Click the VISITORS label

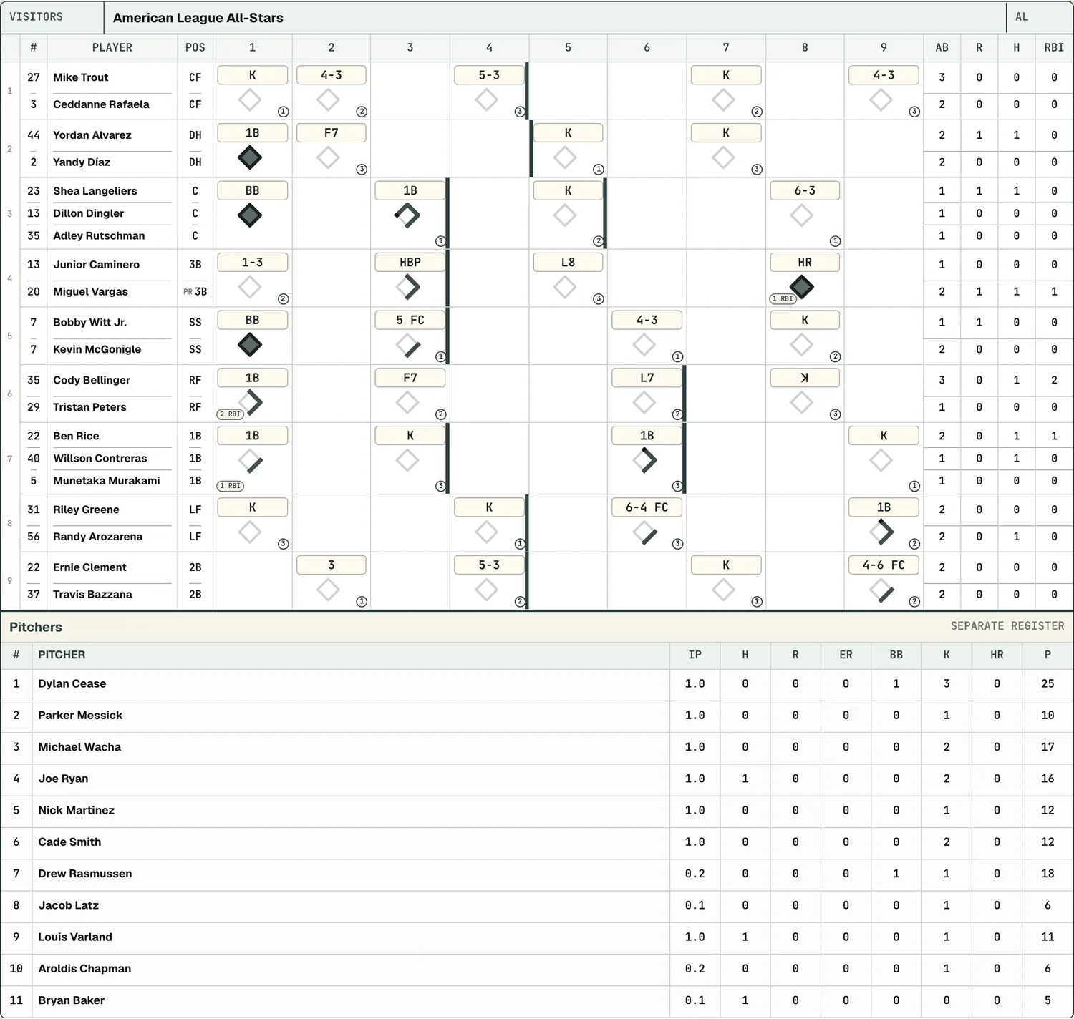pyautogui.click(x=36, y=17)
